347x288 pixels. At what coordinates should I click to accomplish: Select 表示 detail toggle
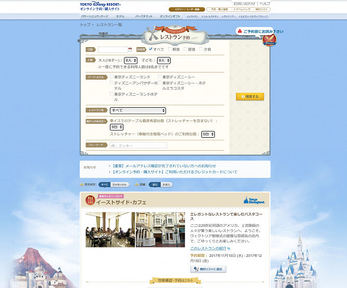click(155, 184)
